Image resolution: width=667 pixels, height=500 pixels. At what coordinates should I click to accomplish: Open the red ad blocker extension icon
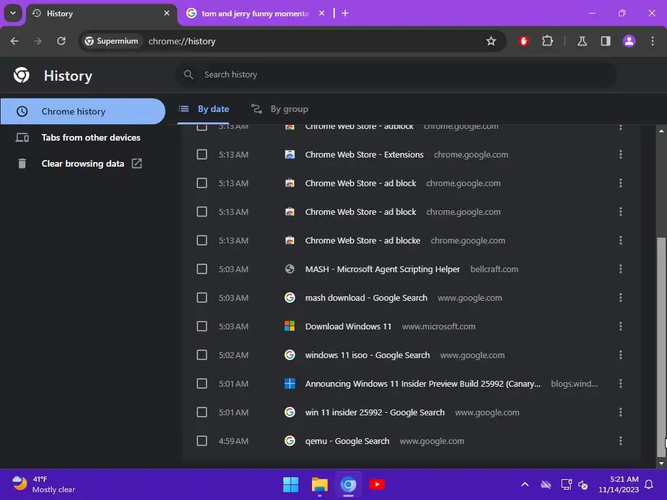tap(524, 41)
